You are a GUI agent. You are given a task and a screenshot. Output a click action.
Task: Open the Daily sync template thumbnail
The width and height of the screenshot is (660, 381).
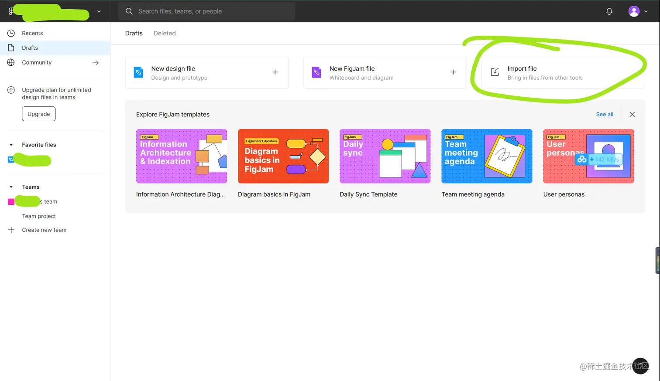[385, 156]
